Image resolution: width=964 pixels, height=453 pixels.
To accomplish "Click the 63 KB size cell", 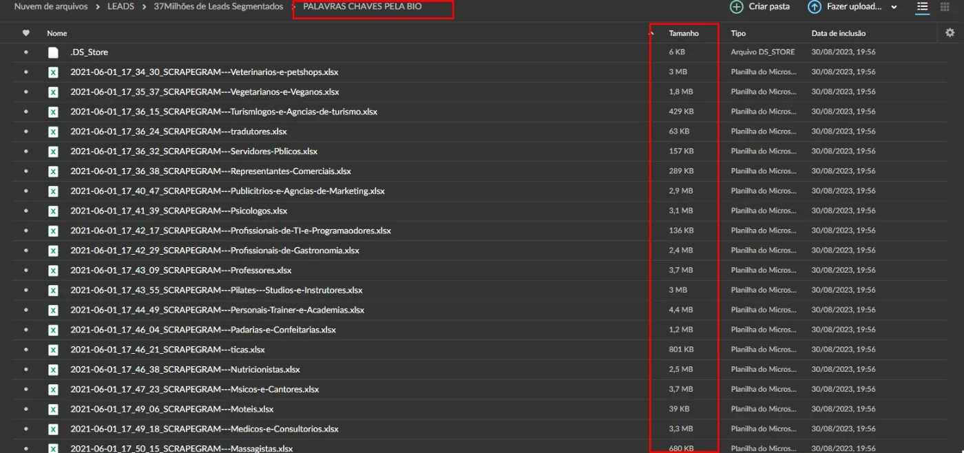I will pos(679,131).
